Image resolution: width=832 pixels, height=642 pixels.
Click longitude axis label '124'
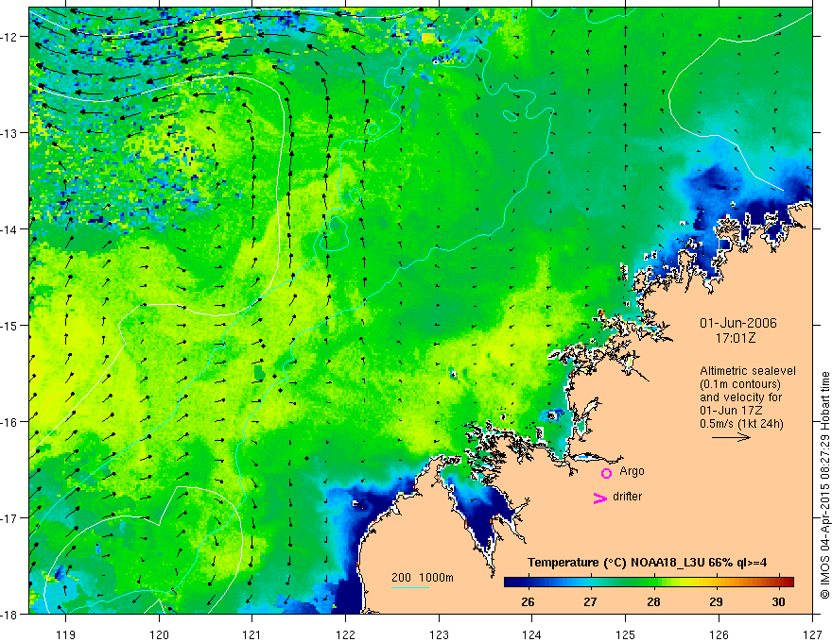pyautogui.click(x=532, y=634)
